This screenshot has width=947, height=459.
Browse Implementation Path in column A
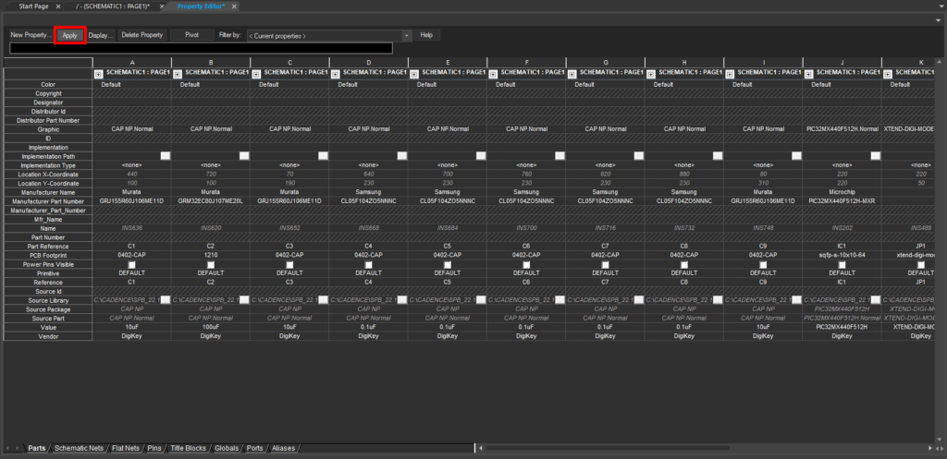[x=166, y=155]
